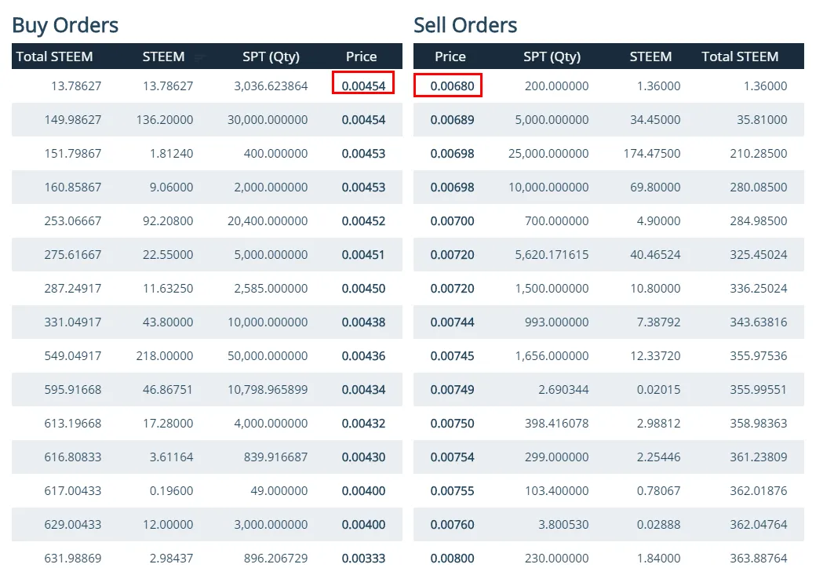Select the highlighted 0.00454 buy price
834x586 pixels.
tap(363, 86)
